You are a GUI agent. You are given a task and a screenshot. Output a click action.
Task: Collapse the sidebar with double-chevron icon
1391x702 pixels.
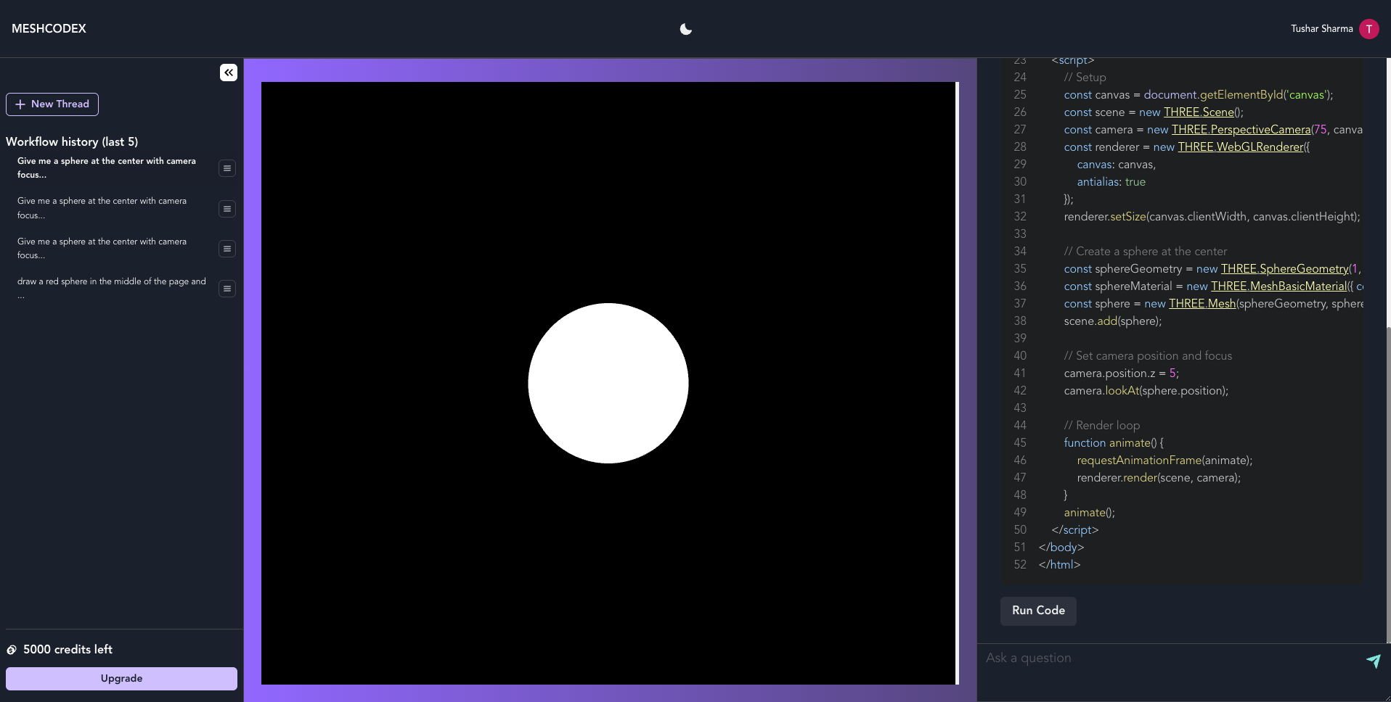[x=229, y=73]
